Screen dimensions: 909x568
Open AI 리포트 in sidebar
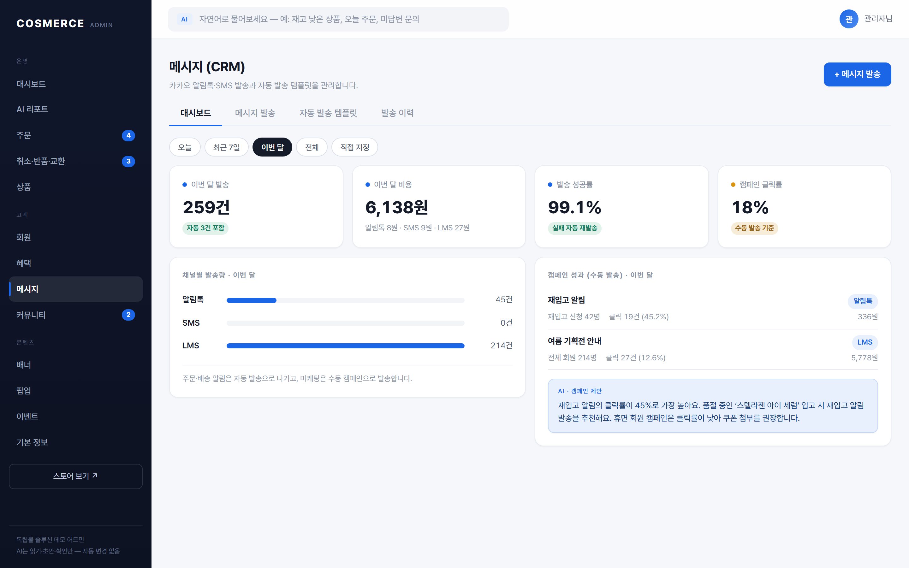click(75, 109)
